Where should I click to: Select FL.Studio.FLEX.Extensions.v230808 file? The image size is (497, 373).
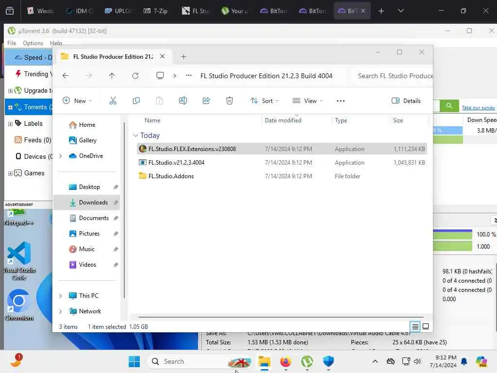click(x=282, y=149)
